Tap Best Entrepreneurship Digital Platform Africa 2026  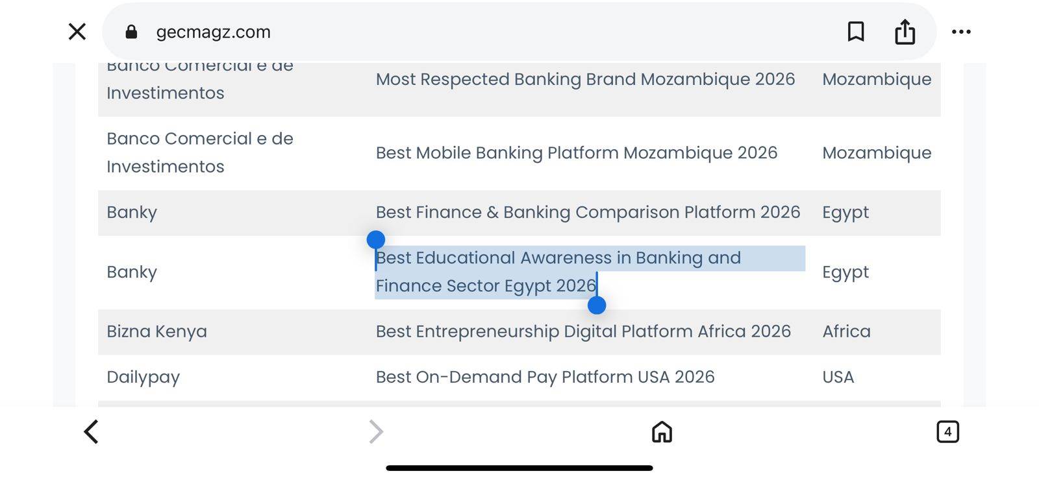point(583,331)
